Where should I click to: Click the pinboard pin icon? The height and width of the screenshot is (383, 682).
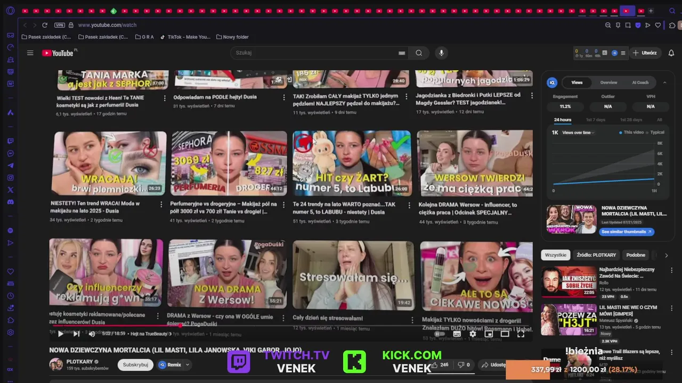click(618, 25)
